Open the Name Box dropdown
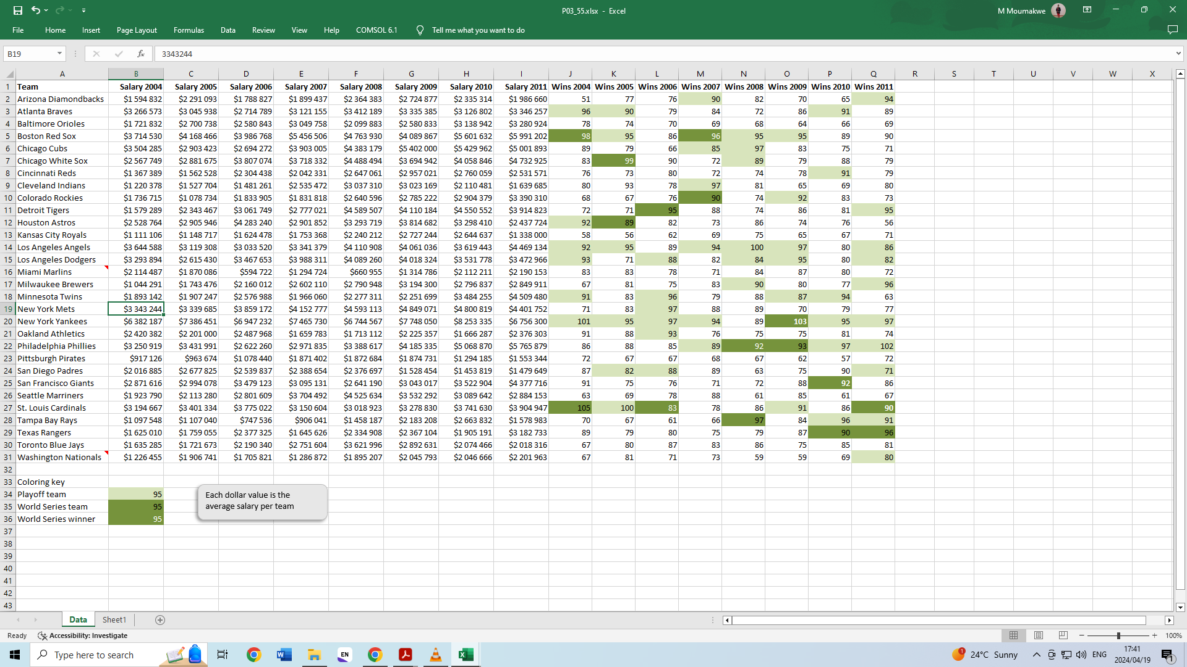 click(59, 54)
